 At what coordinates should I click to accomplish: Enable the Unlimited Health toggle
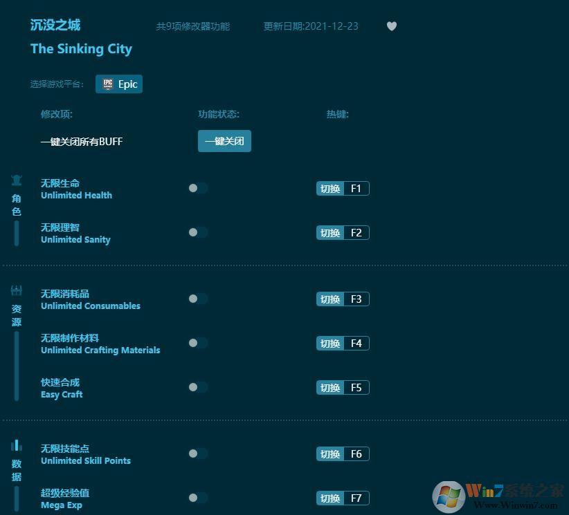click(198, 188)
